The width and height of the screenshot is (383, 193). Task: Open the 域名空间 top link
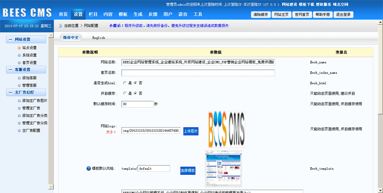pos(340,4)
